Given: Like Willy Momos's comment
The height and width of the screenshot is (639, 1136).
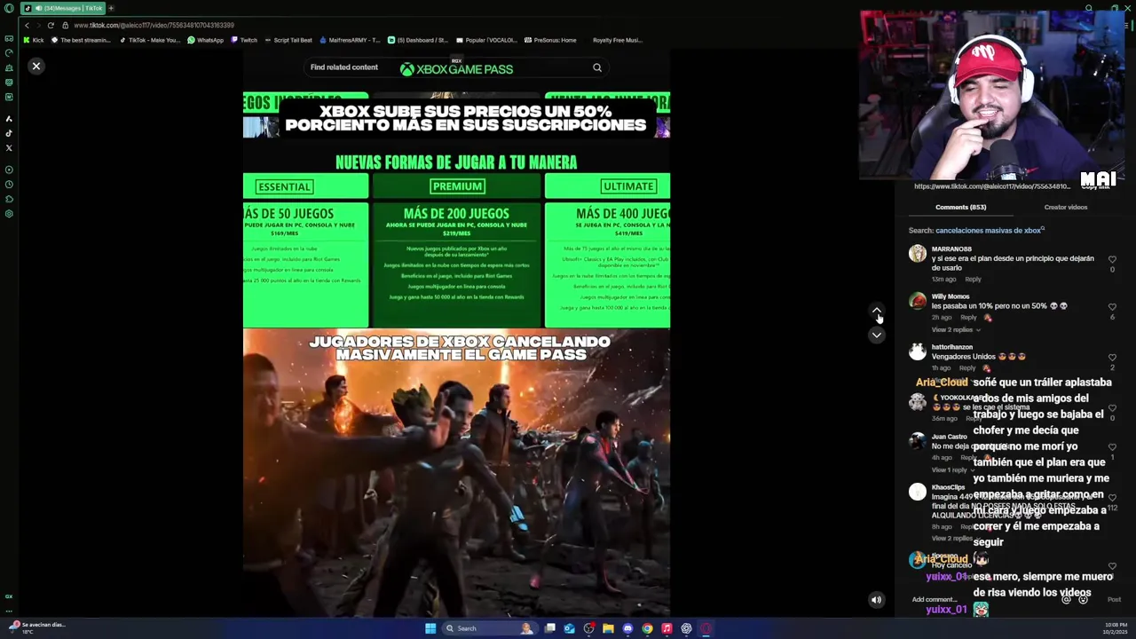Looking at the screenshot, I should pyautogui.click(x=1112, y=307).
